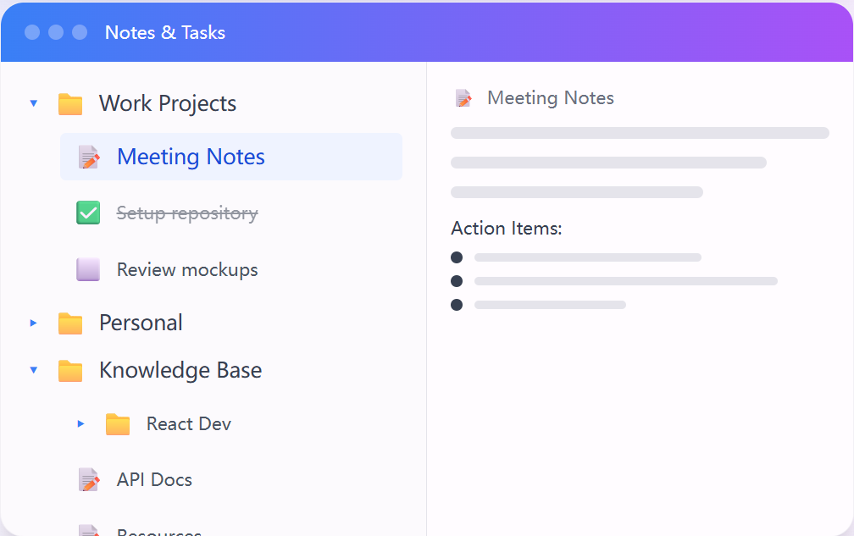
Task: Open the API Docs note
Action: (x=154, y=480)
